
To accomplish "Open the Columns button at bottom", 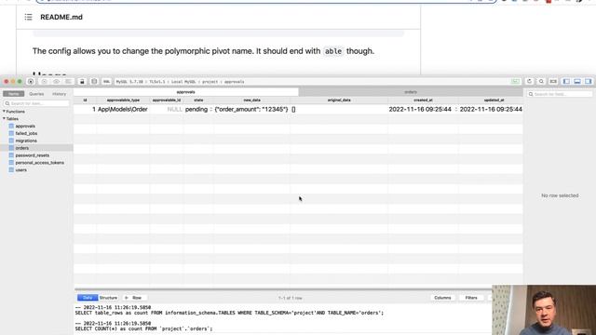I will click(x=442, y=298).
